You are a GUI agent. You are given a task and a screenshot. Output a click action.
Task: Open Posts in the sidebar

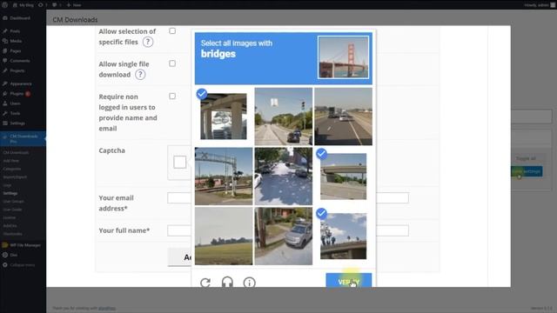point(15,31)
